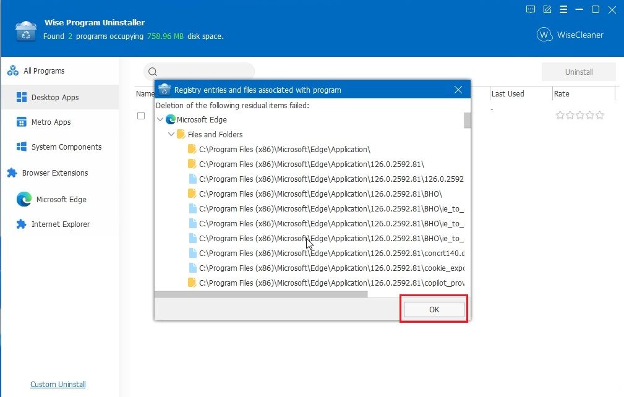Click the Desktop Apps tiles icon
Viewport: 624px width, 397px height.
[x=22, y=97]
